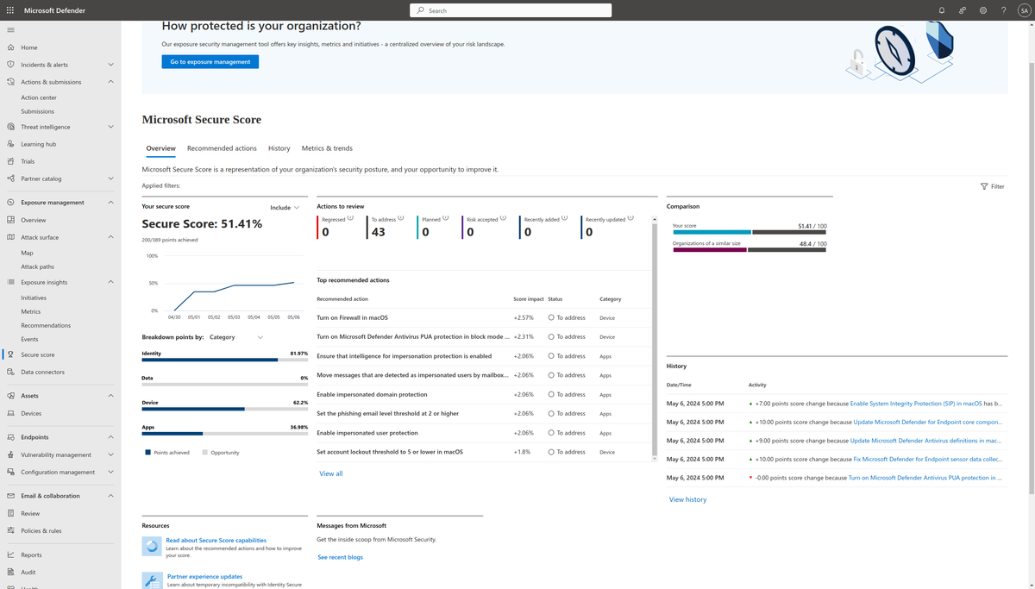Select the Learning hub icon
This screenshot has height=589, width=1035.
click(x=9, y=143)
